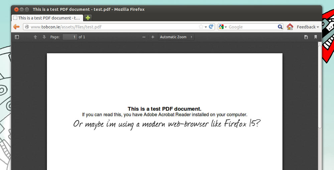Image resolution: width=334 pixels, height=170 pixels.
Task: Click the globe site identity icon
Action: click(x=27, y=27)
